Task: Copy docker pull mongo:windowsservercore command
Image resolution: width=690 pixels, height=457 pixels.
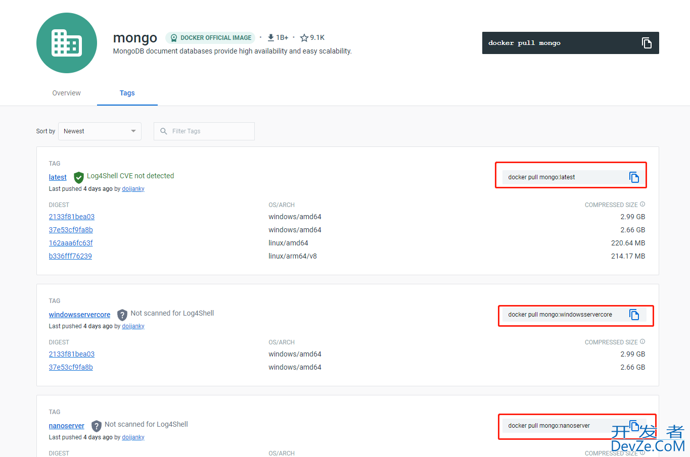Action: 634,315
